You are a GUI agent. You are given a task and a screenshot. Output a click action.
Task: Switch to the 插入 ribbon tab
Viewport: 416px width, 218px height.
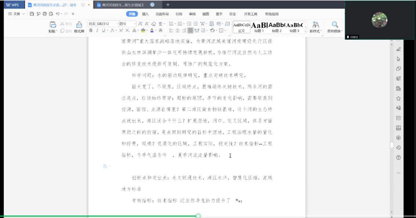[x=145, y=14]
